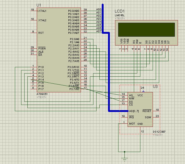Click the blue power arrow above U3 pin 24

(x=143, y=91)
